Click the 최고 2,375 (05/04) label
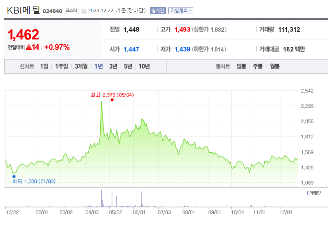 click(x=112, y=95)
